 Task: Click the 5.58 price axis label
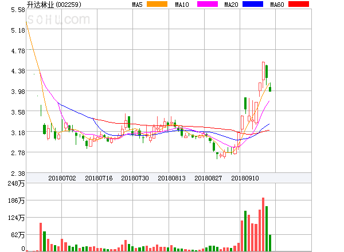pos(18,10)
